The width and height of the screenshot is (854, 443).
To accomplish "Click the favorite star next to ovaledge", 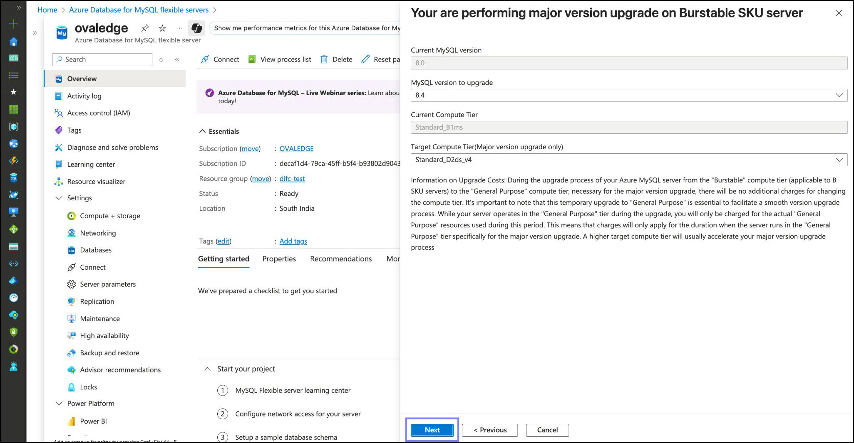I will 162,28.
